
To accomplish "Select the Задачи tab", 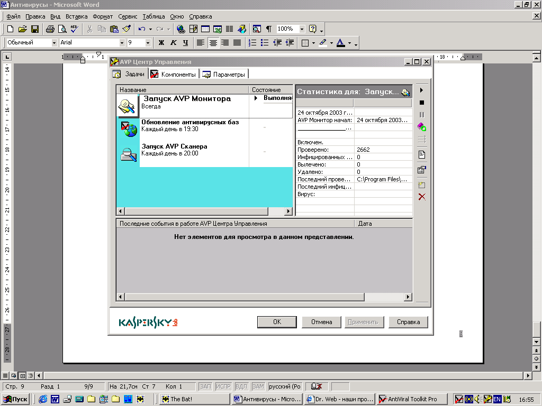I will [x=129, y=74].
